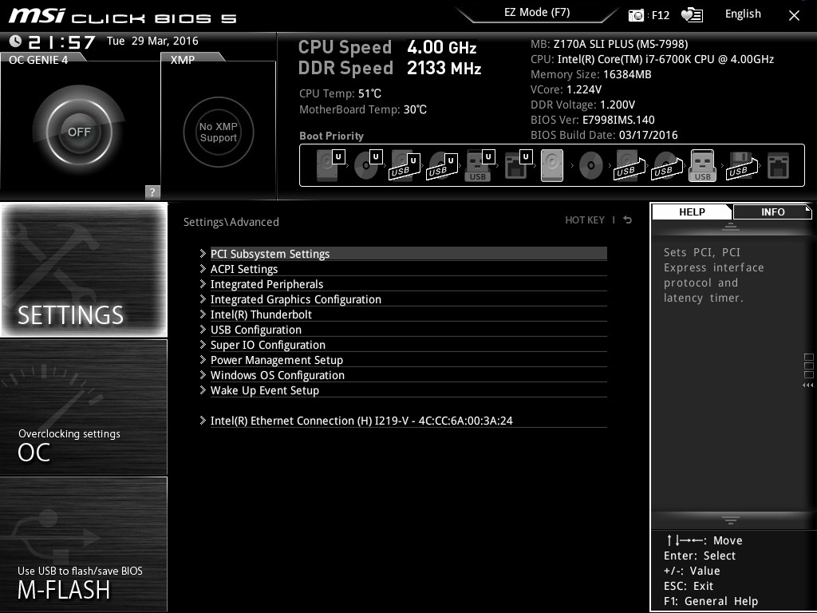
Task: Expand ACPI Settings chevron
Action: [x=203, y=268]
